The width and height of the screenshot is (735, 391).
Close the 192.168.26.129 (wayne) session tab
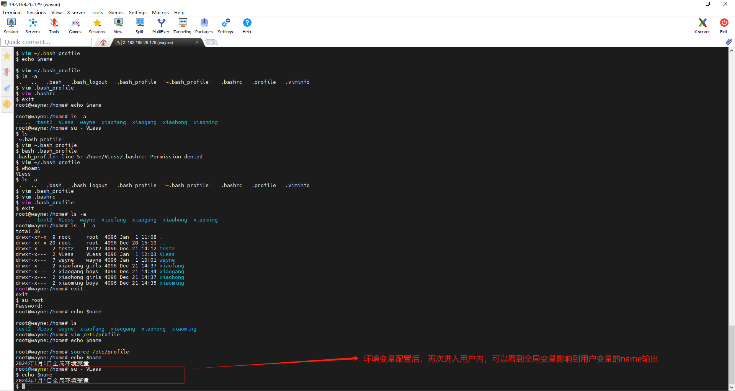point(197,42)
